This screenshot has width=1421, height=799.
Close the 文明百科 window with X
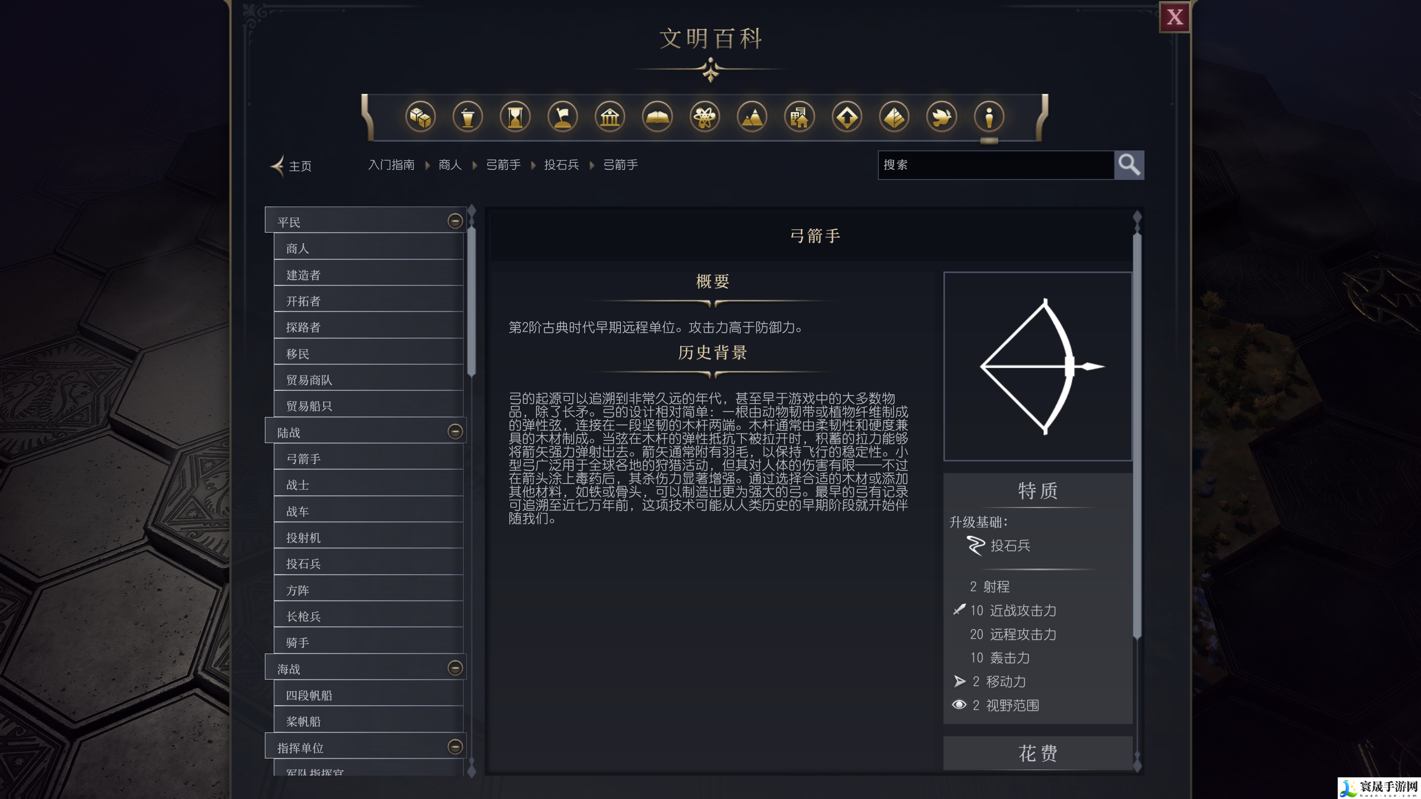click(1174, 17)
